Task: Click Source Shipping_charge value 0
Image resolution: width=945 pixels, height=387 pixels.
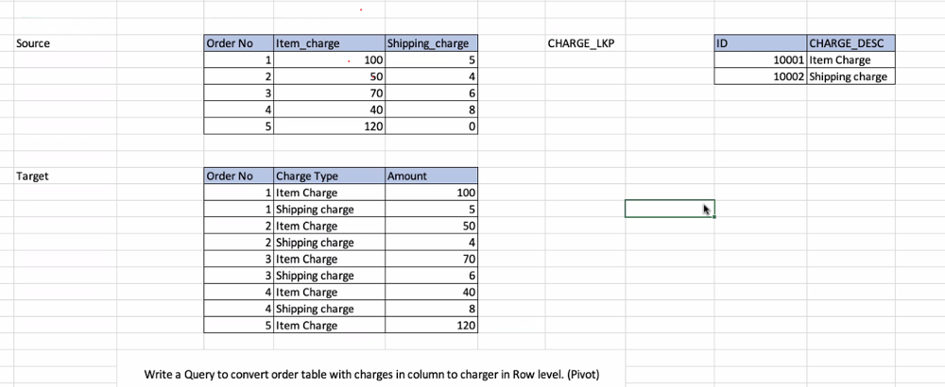Action: (x=432, y=126)
